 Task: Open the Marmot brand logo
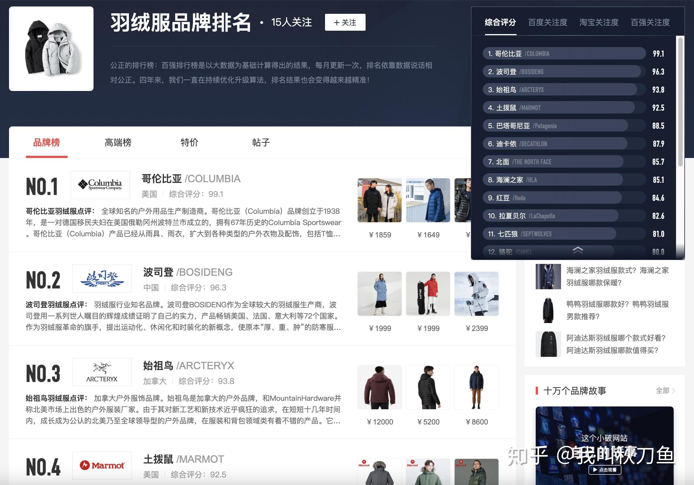click(102, 465)
